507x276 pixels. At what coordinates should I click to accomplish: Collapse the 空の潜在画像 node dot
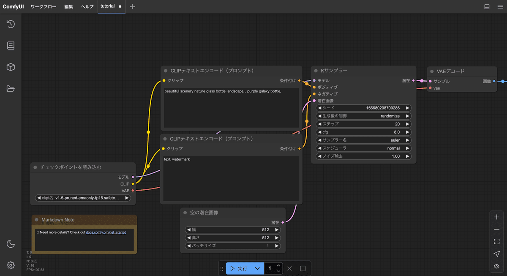point(185,213)
